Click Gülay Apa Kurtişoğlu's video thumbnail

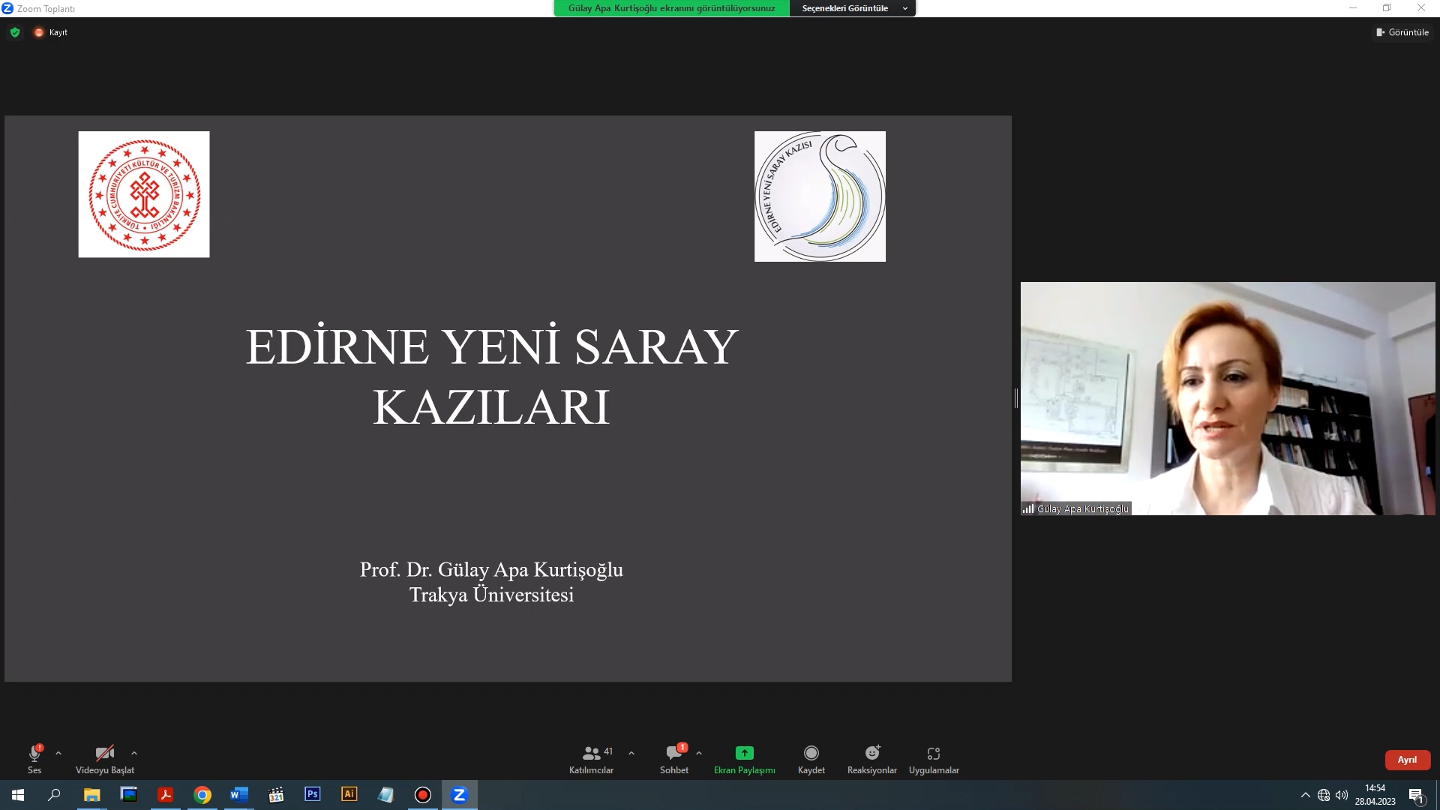(1228, 398)
